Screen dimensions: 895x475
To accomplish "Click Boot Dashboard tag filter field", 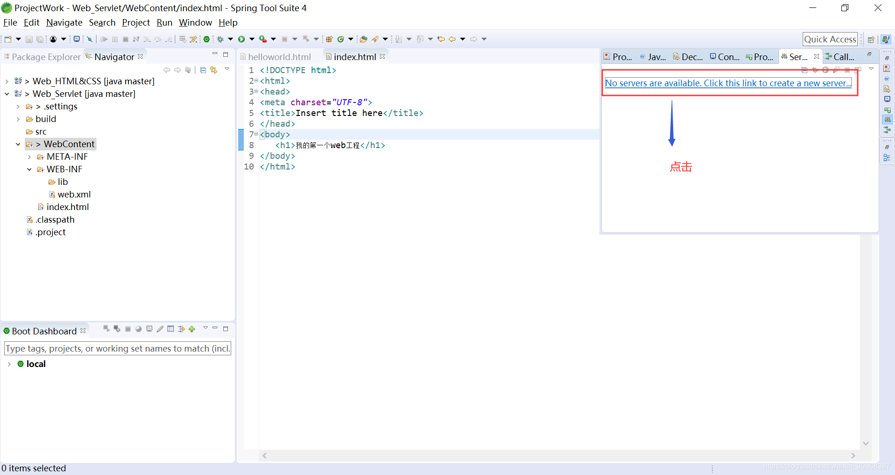I will 117,348.
